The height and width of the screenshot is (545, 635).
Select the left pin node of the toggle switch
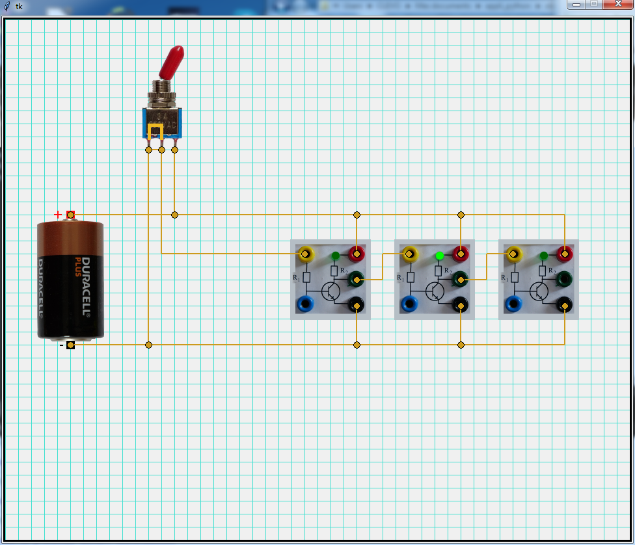[x=148, y=150]
